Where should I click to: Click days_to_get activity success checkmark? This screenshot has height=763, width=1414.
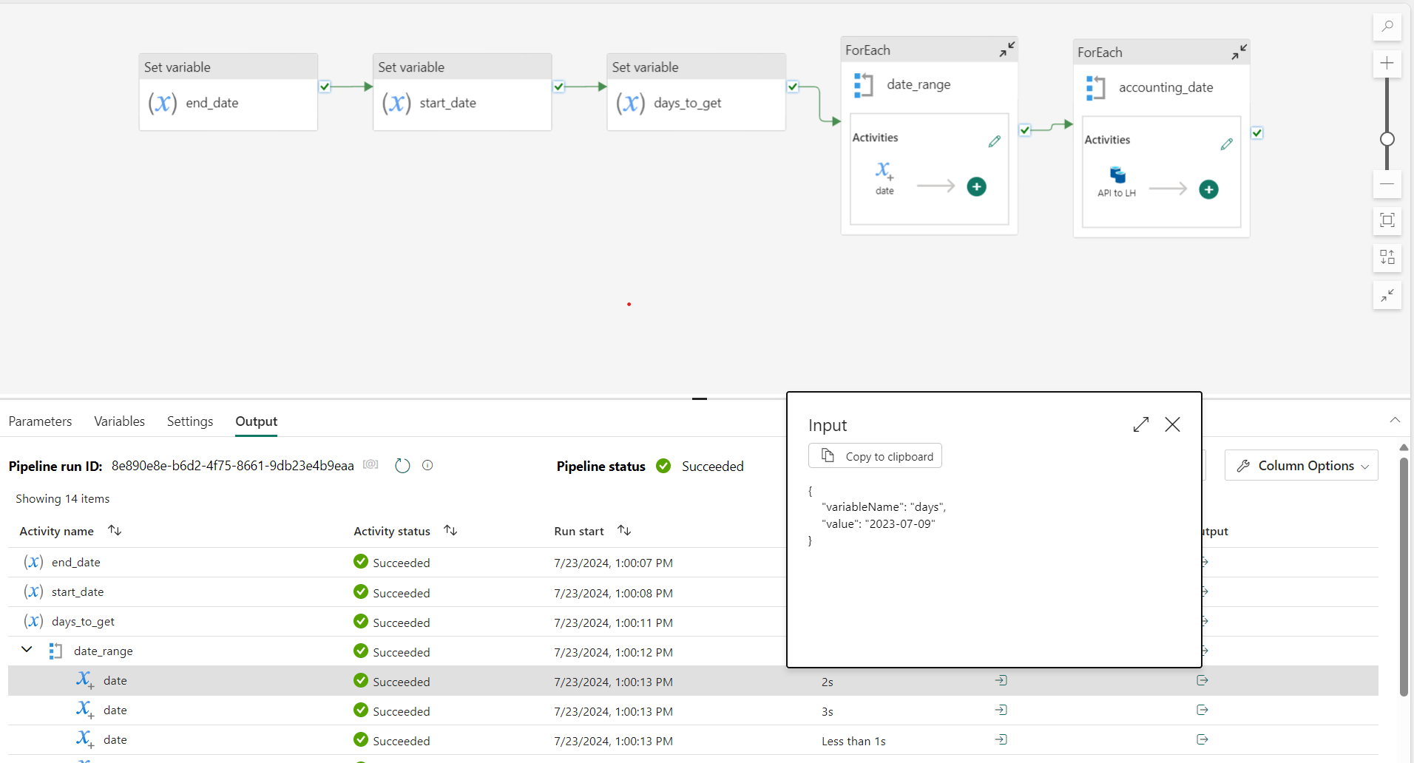[793, 87]
